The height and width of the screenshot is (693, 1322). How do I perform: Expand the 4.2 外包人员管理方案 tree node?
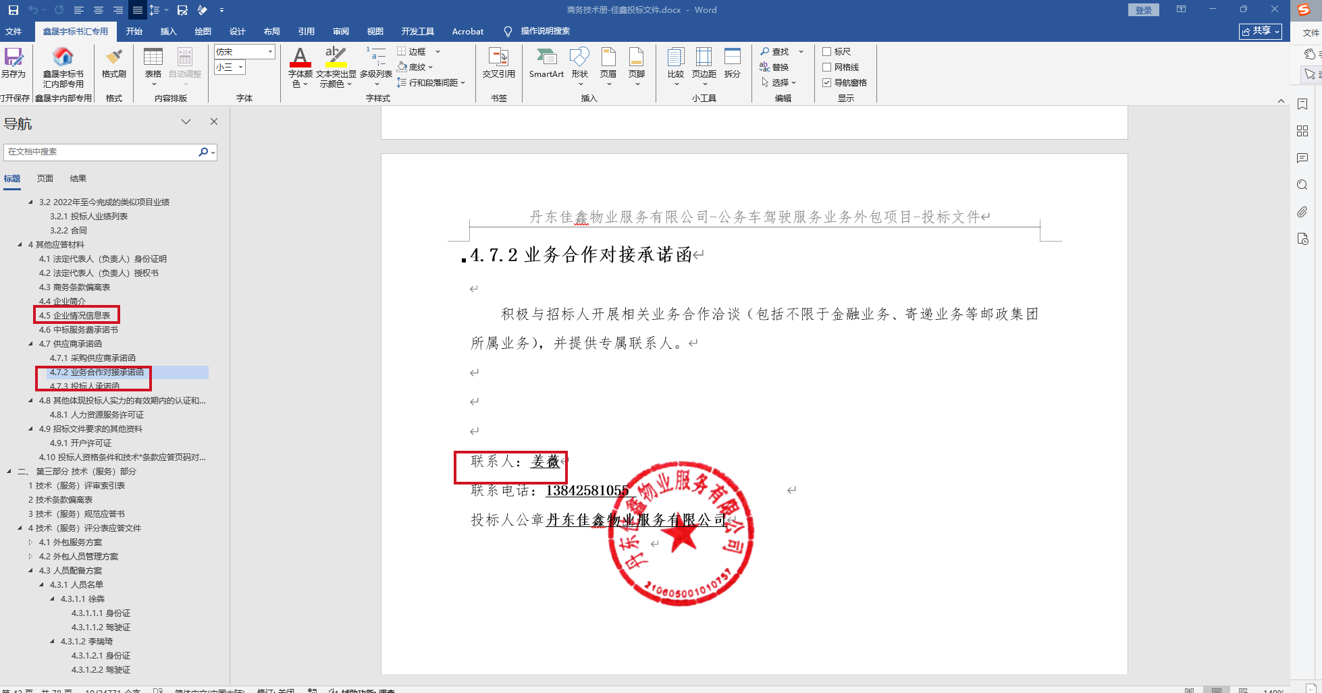click(x=31, y=556)
